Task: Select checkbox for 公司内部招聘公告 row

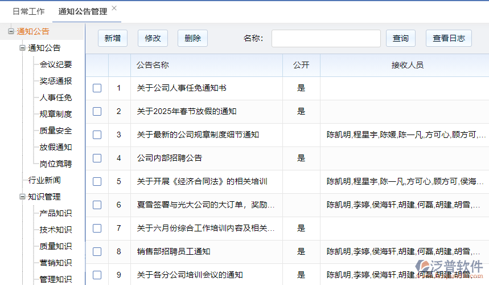Action: coord(97,158)
